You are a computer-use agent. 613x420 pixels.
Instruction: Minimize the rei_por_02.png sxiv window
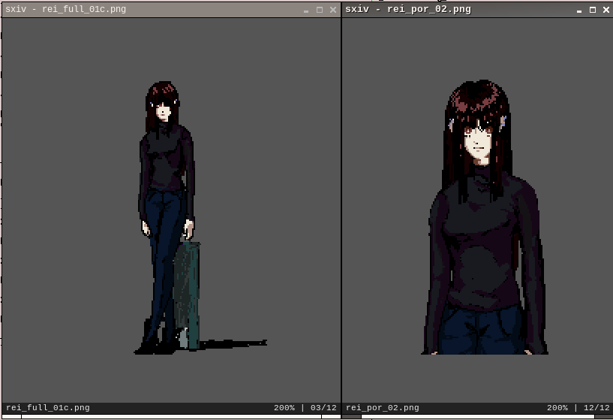[x=579, y=11]
